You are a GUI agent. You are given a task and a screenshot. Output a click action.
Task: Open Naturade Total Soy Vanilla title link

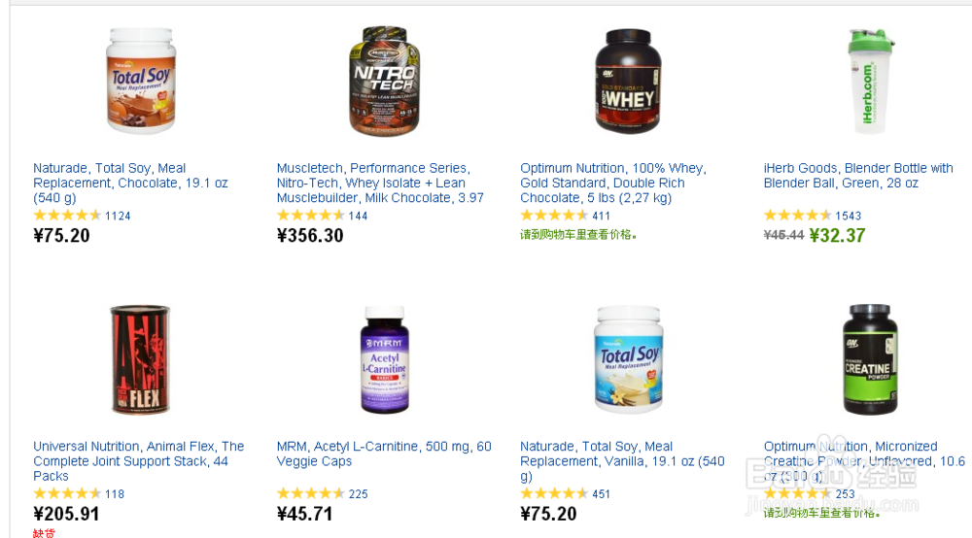pos(622,461)
